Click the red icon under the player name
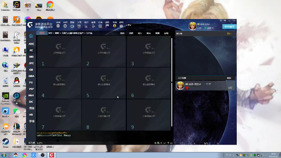 click(x=187, y=88)
